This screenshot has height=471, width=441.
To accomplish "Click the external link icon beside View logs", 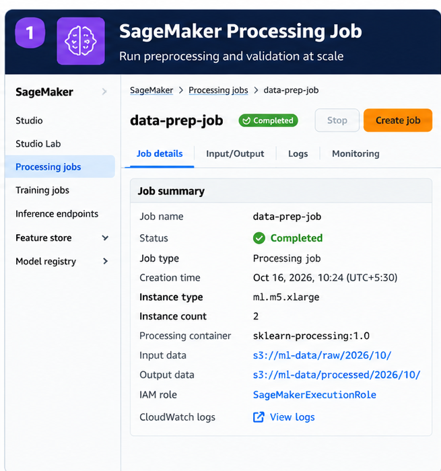I will pyautogui.click(x=259, y=417).
